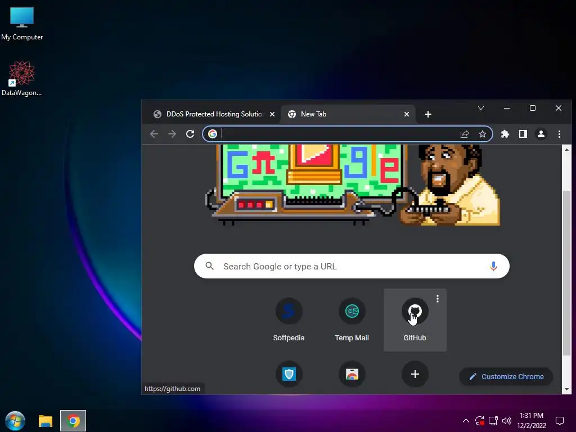Image resolution: width=576 pixels, height=432 pixels.
Task: Open the Windows Start button
Action: pos(15,421)
